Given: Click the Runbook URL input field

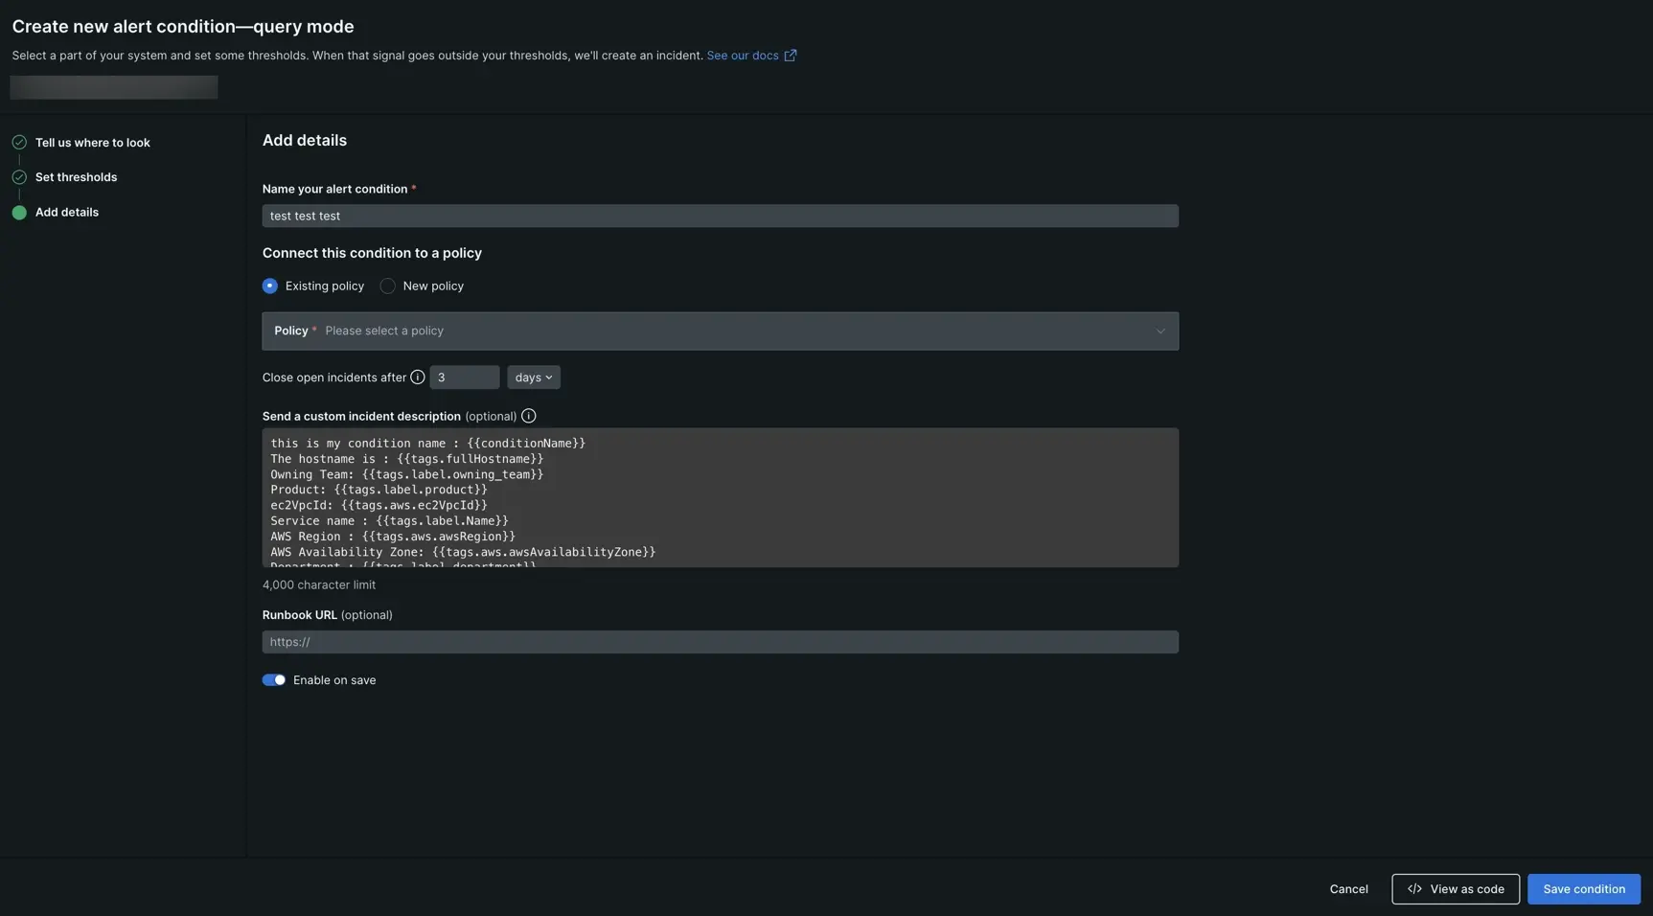Looking at the screenshot, I should [719, 642].
